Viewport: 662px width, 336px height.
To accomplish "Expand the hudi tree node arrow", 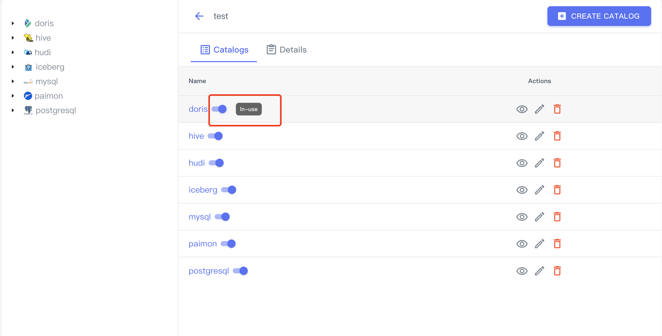I will pos(13,52).
